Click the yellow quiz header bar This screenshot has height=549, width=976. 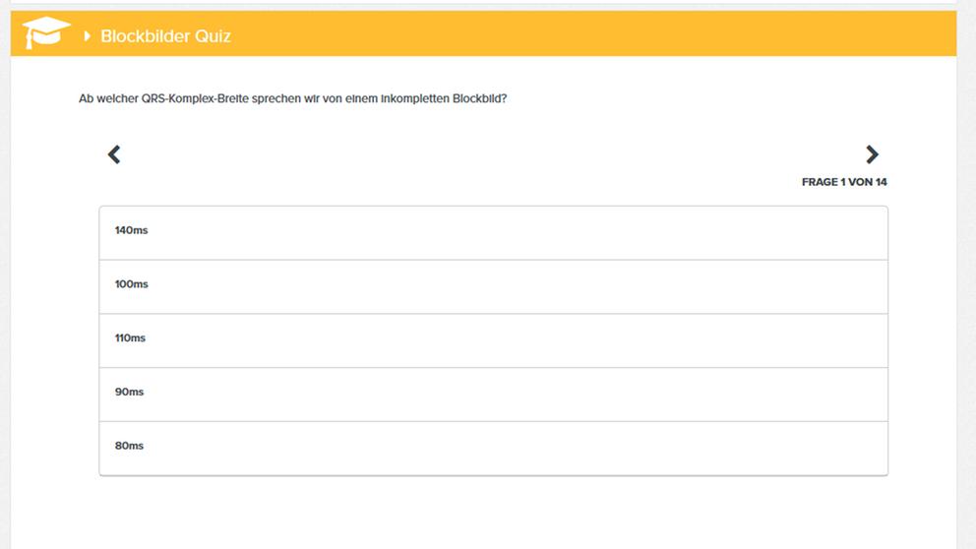pos(484,33)
